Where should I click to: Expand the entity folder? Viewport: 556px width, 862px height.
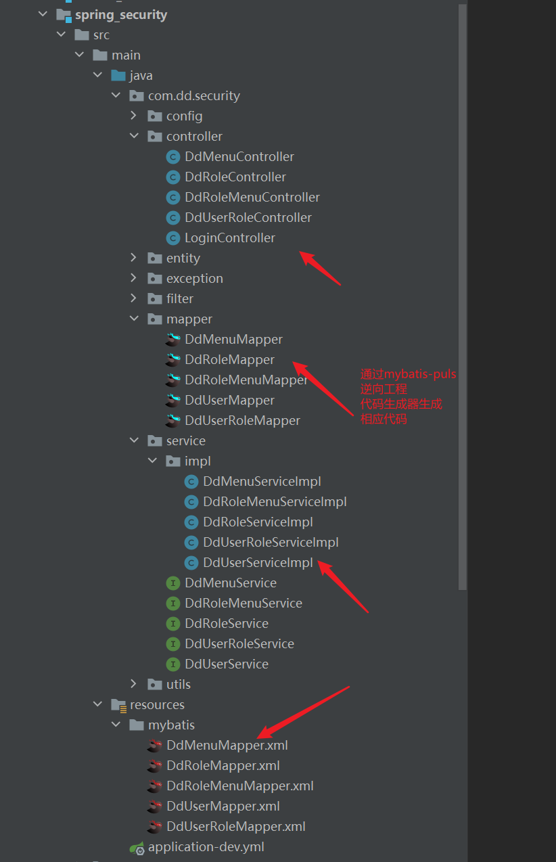point(134,258)
